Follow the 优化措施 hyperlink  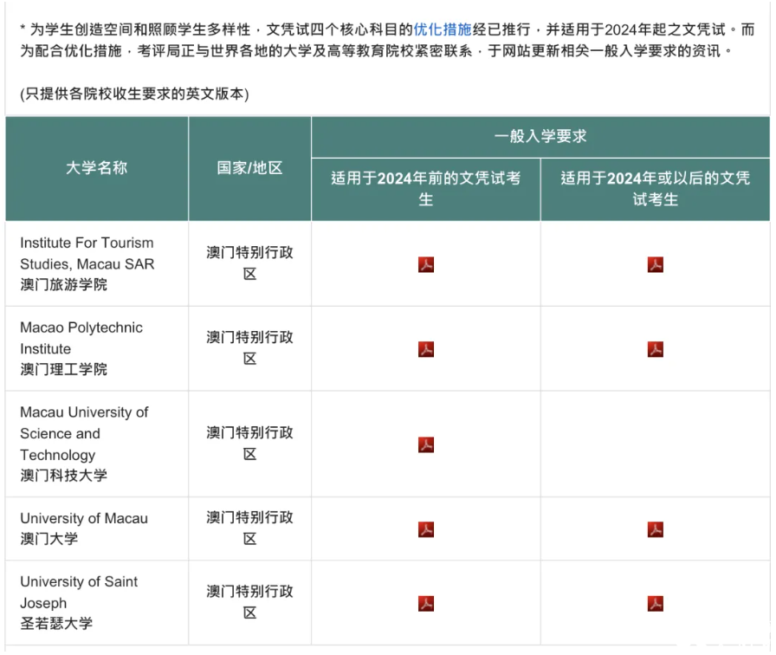(442, 29)
